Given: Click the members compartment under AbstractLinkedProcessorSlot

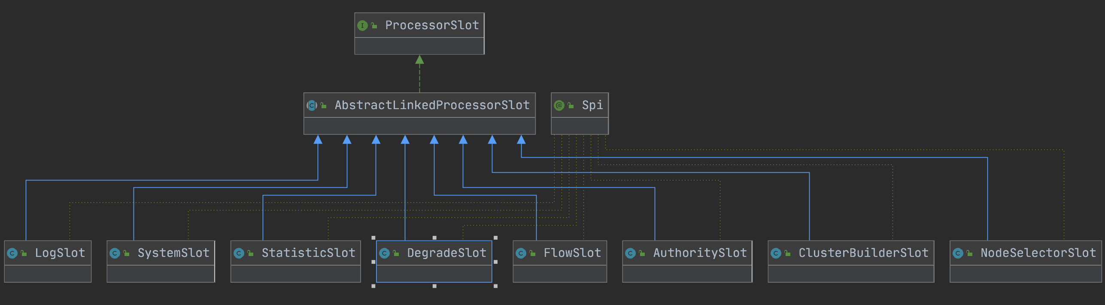Looking at the screenshot, I should [x=419, y=126].
